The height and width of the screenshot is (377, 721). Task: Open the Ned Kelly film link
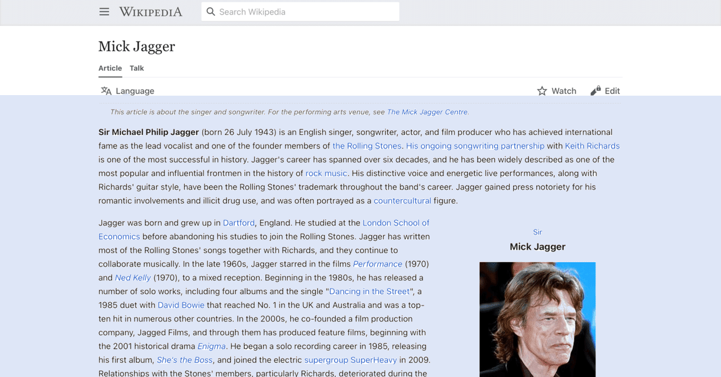[133, 277]
